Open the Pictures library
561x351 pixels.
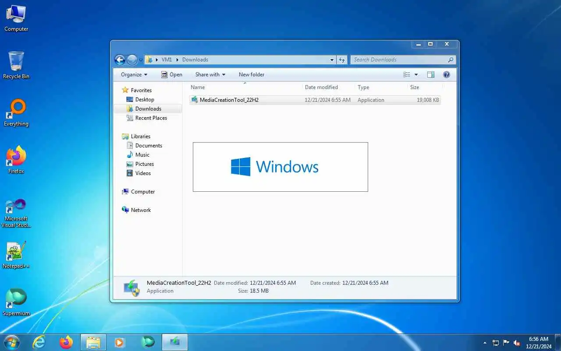coord(145,164)
